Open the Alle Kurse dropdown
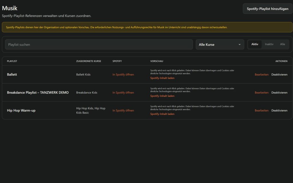The height and width of the screenshot is (183, 293). (220, 44)
